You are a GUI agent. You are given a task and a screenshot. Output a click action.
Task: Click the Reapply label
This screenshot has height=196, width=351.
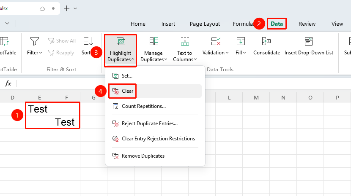(x=65, y=53)
